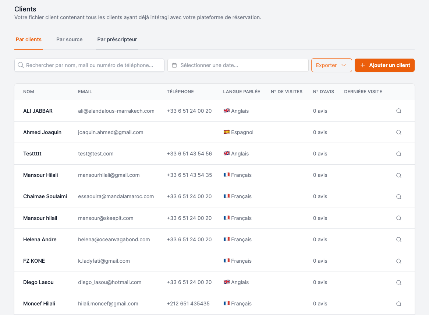This screenshot has width=429, height=315.
Task: Click the search icon inside the search field
Action: pyautogui.click(x=21, y=65)
